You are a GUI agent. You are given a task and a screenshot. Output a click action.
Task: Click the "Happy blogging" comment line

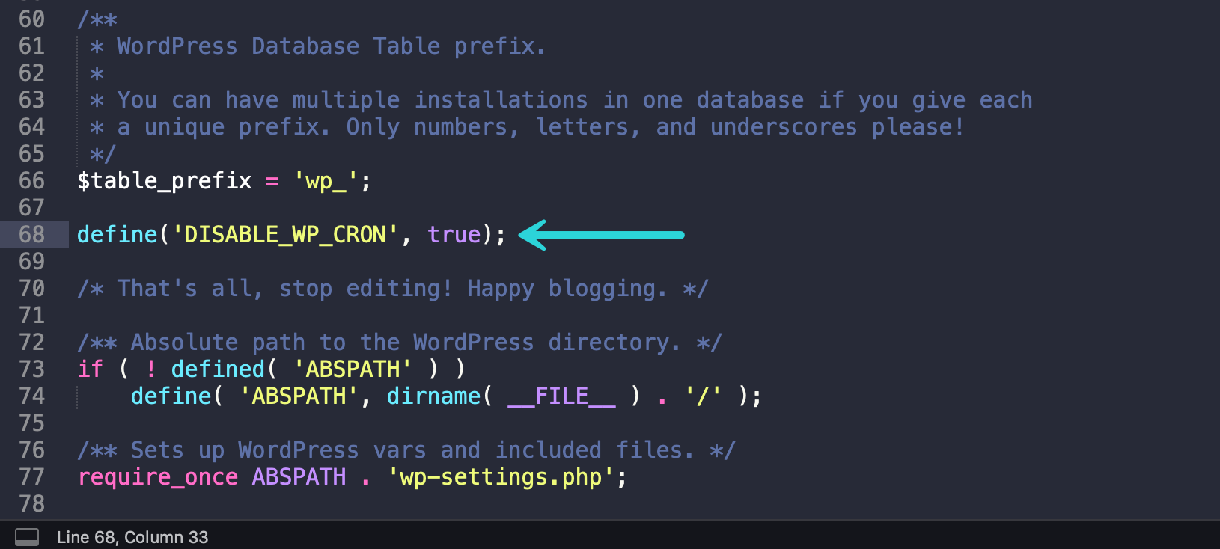pos(393,289)
